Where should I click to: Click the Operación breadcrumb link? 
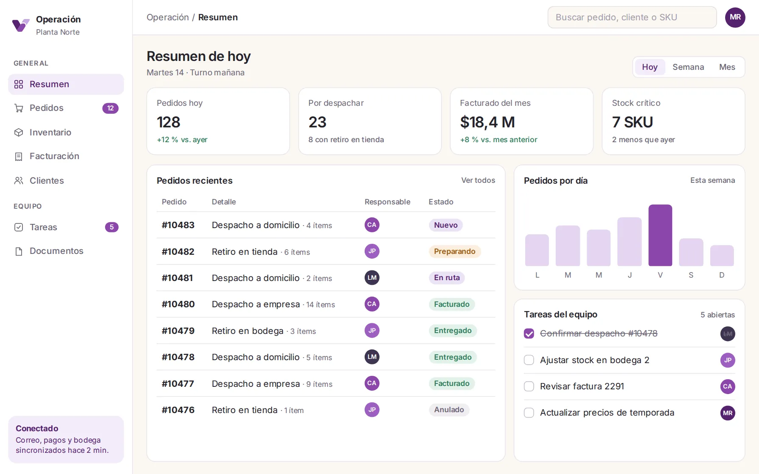[168, 17]
